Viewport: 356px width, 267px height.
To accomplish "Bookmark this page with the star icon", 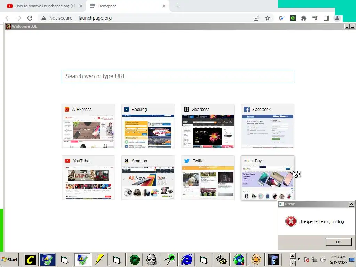I will [268, 18].
